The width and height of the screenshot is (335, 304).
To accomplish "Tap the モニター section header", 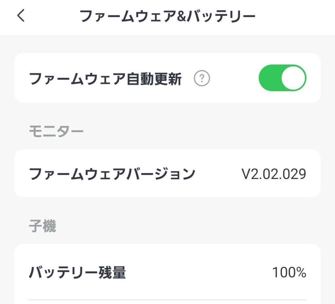I will coord(56,131).
